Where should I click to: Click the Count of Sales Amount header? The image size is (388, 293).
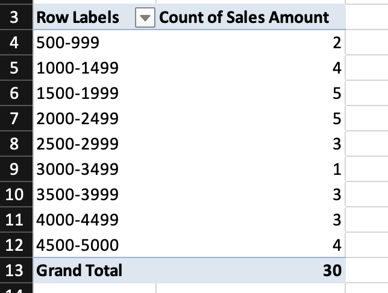point(244,18)
